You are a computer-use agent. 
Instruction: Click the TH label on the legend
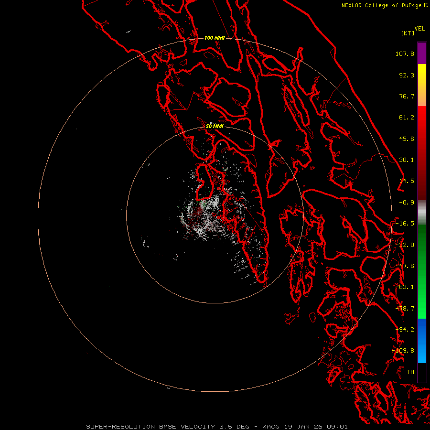(410, 372)
